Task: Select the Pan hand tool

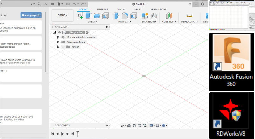Action: click(134, 126)
